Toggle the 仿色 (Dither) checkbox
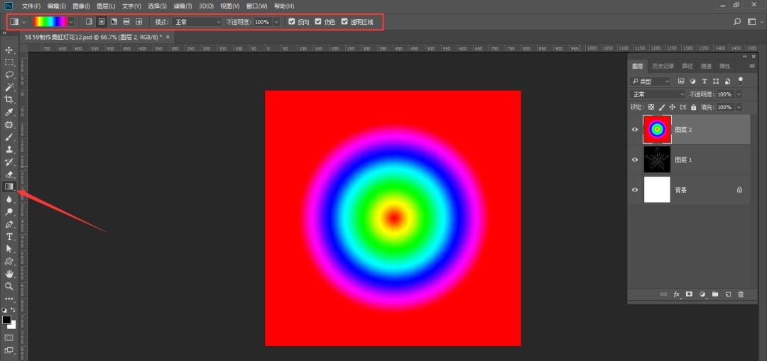This screenshot has height=361, width=767. (x=318, y=22)
